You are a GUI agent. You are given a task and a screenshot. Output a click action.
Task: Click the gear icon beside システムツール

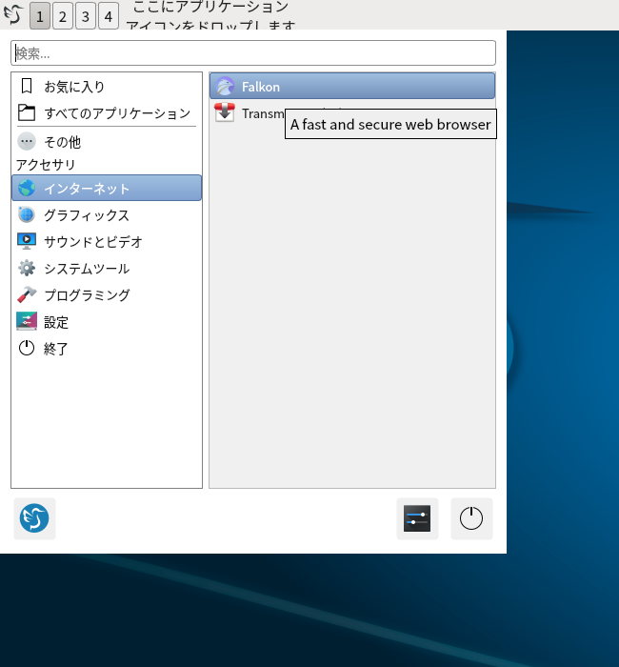coord(27,268)
